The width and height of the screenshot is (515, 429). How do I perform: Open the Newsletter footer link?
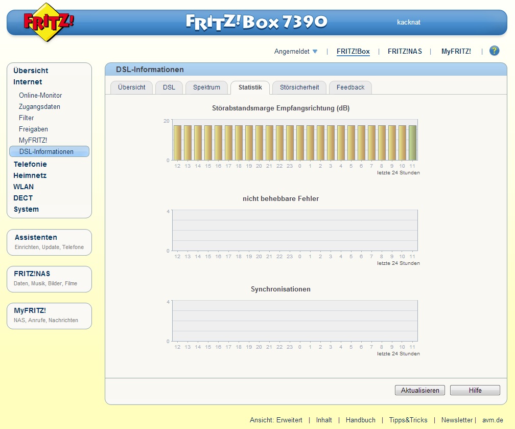click(x=457, y=420)
